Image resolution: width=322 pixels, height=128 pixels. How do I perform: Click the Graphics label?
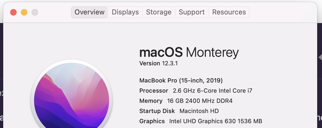click(x=152, y=121)
